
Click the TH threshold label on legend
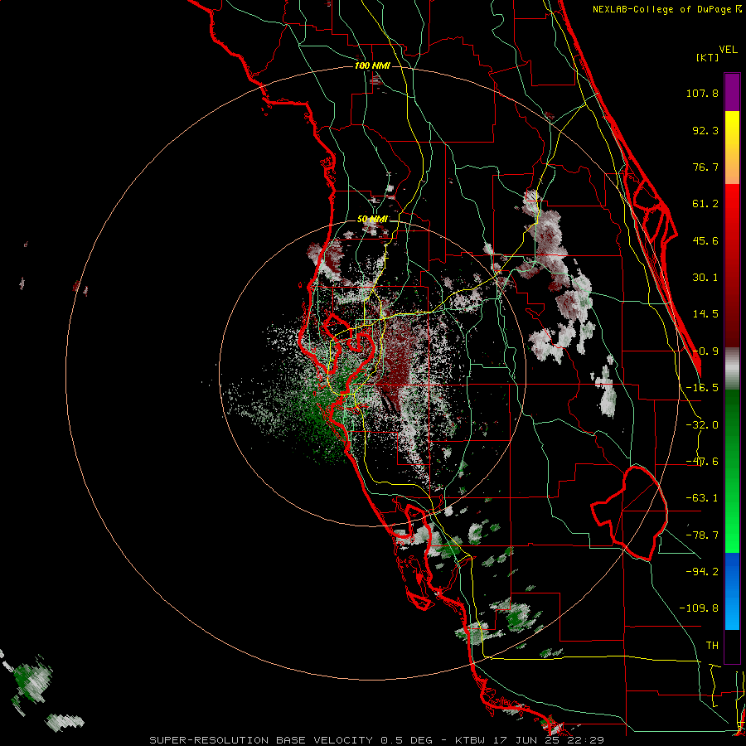coord(712,646)
